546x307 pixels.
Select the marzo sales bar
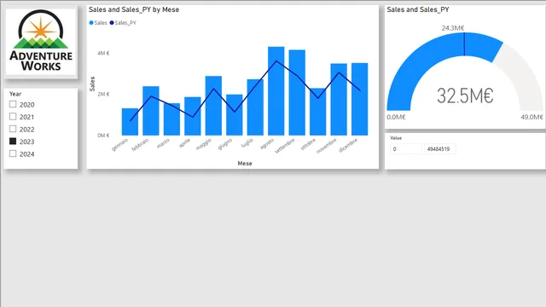171,119
